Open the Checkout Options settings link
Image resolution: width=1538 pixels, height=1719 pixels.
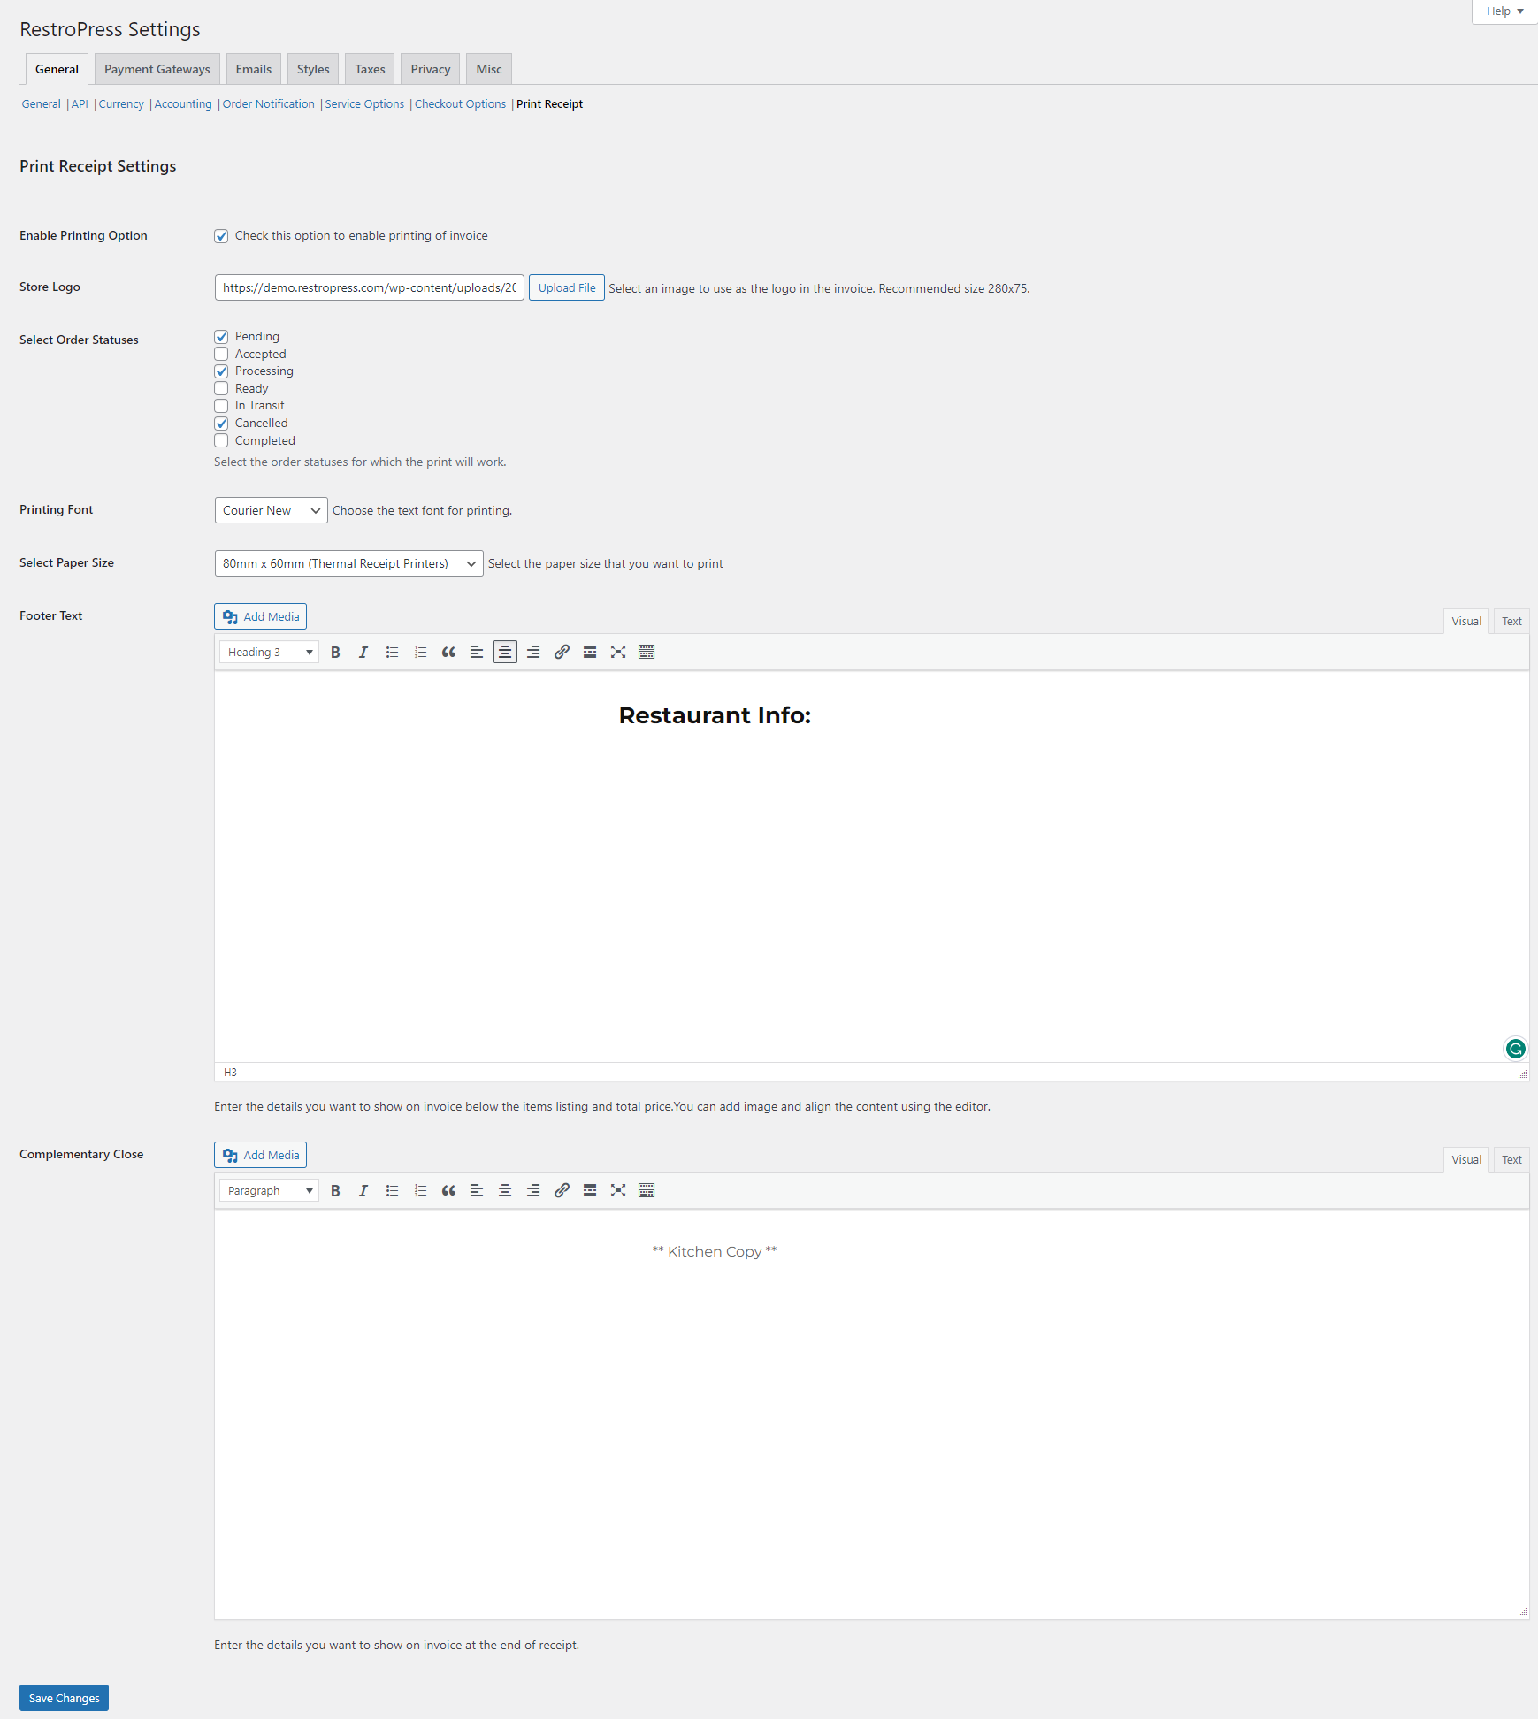[460, 103]
